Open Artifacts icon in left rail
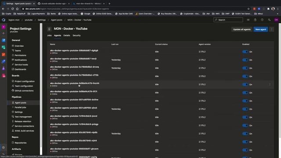This screenshot has width=281, height=158. (x=4, y=75)
